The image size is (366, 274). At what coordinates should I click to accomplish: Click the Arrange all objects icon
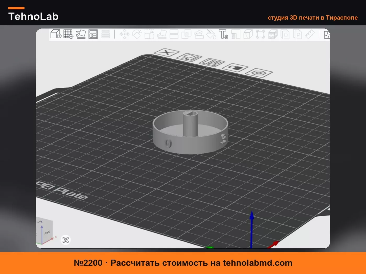click(93, 34)
